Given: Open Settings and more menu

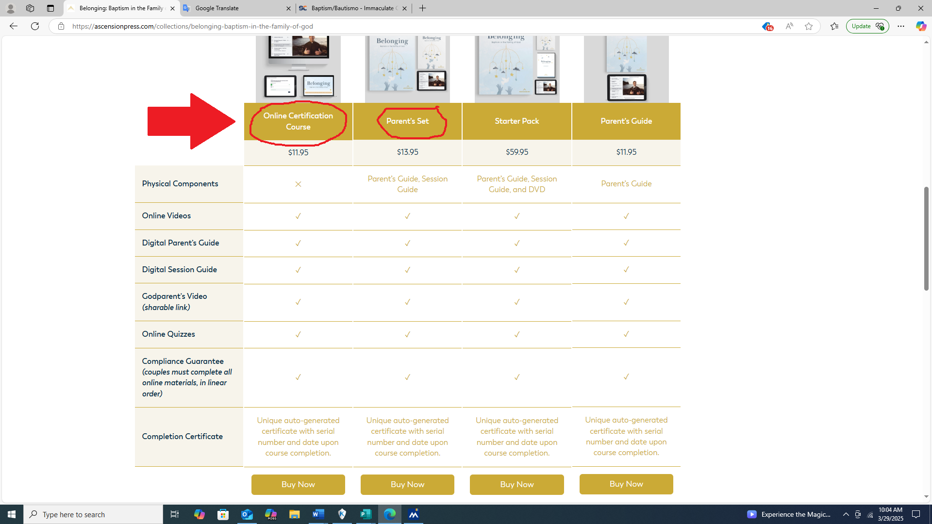Looking at the screenshot, I should click(901, 26).
